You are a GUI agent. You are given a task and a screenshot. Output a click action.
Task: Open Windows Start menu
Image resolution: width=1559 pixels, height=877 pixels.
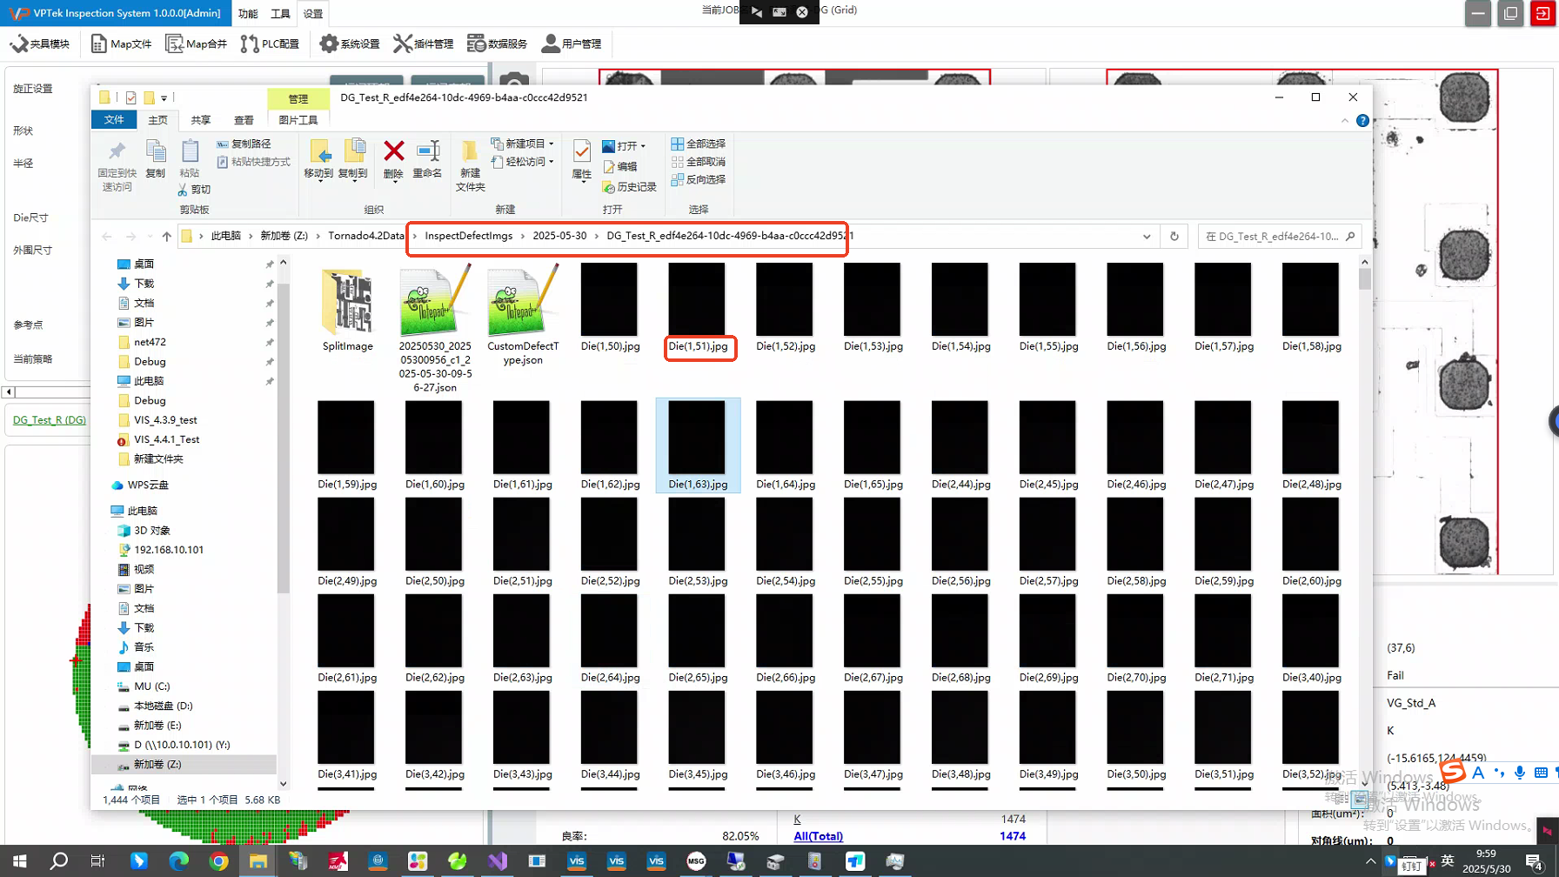(x=19, y=861)
